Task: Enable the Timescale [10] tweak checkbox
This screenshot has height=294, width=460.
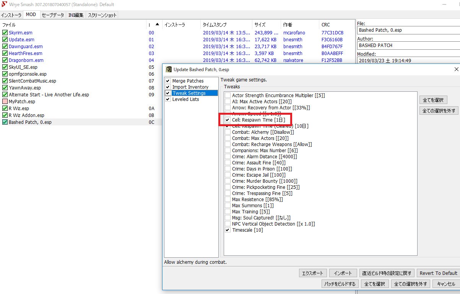Action: coord(228,230)
